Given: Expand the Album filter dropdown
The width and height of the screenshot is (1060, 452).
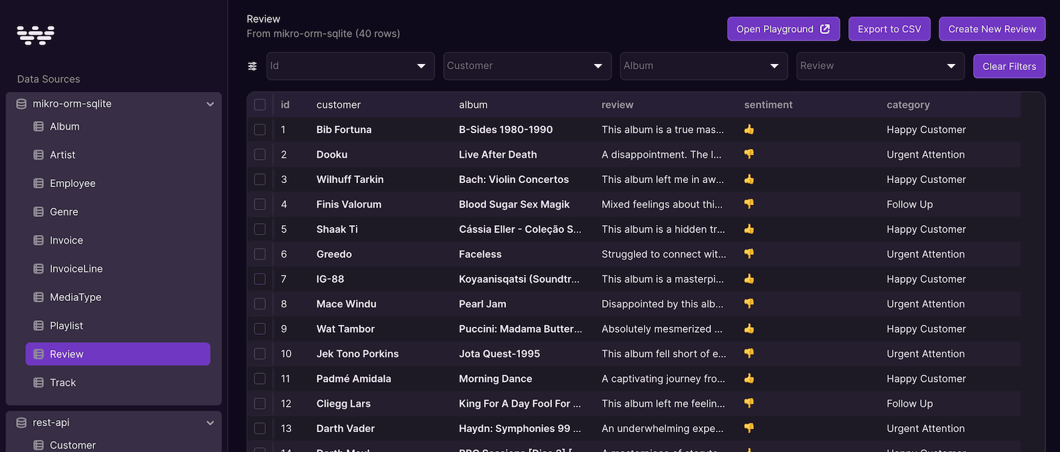Looking at the screenshot, I should (x=774, y=67).
